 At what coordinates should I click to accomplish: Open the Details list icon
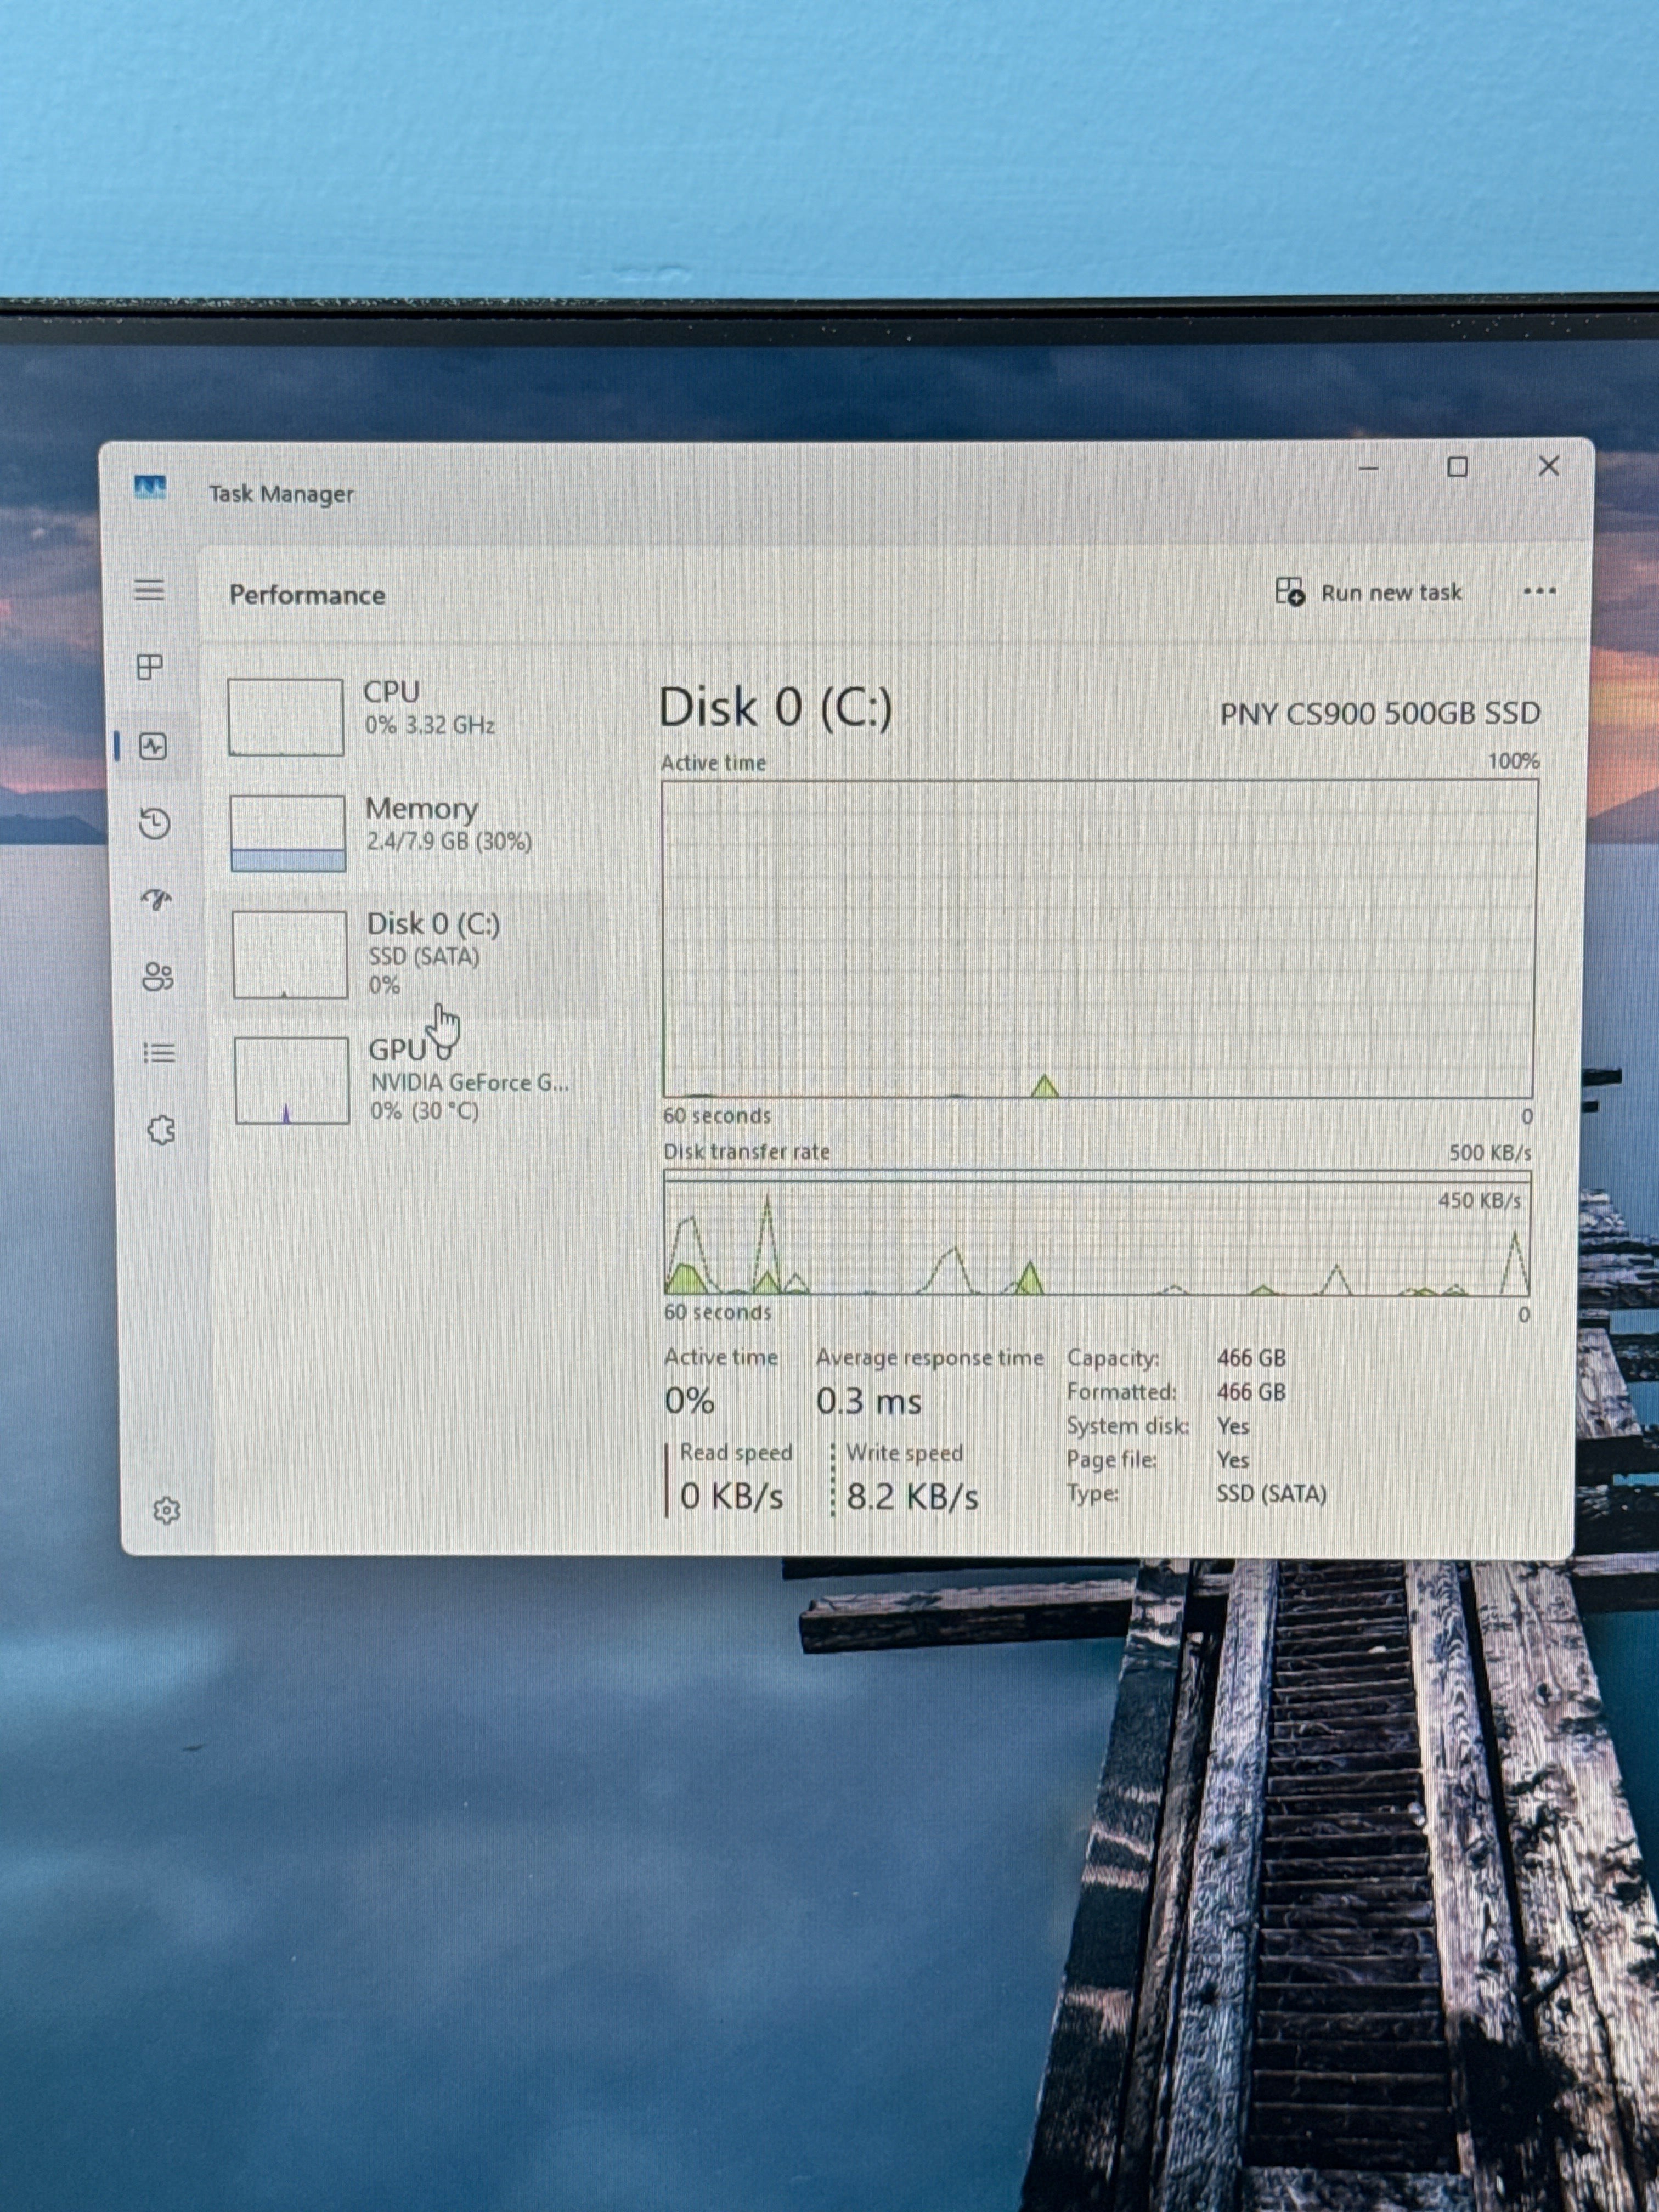click(159, 1053)
